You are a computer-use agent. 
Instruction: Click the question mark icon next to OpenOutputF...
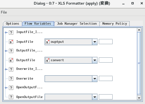[x=11, y=88]
